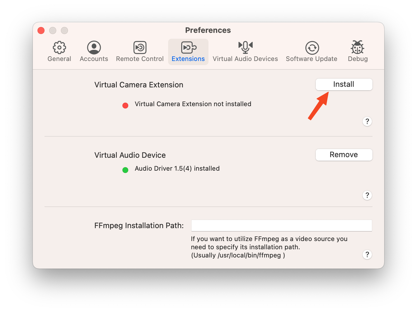Click the red Virtual Camera status indicator

pyautogui.click(x=125, y=106)
